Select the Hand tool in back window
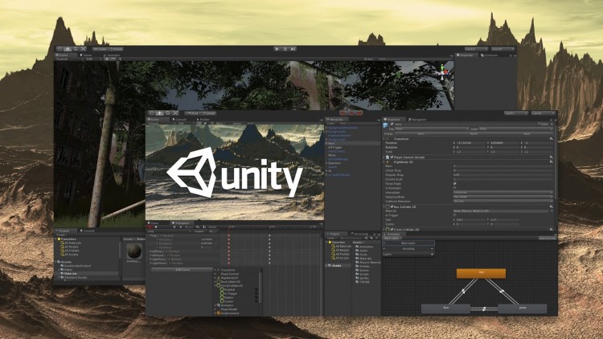Image resolution: width=603 pixels, height=339 pixels. tap(60, 49)
